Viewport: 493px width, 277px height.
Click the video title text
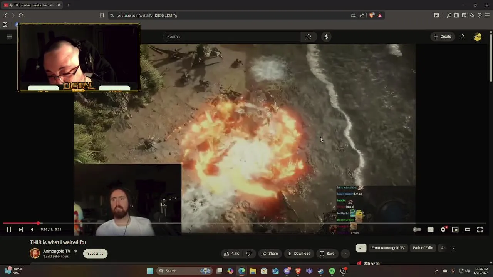[58, 242]
